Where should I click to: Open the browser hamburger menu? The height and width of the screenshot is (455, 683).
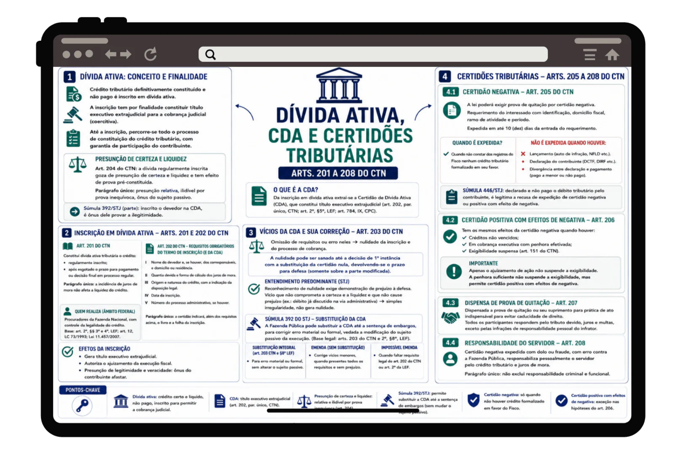(589, 54)
